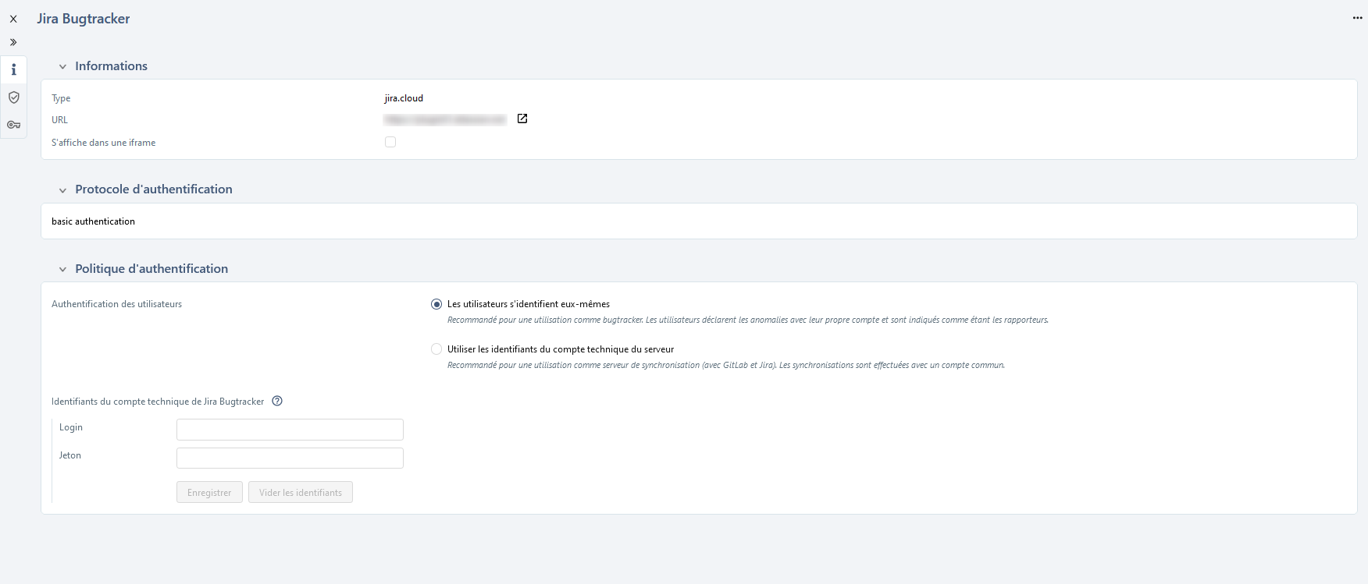The image size is (1368, 584).
Task: Focus the Jeton input field
Action: [x=290, y=458]
